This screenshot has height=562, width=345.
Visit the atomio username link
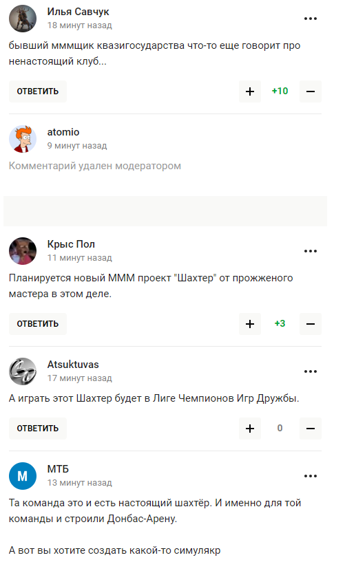pos(63,132)
